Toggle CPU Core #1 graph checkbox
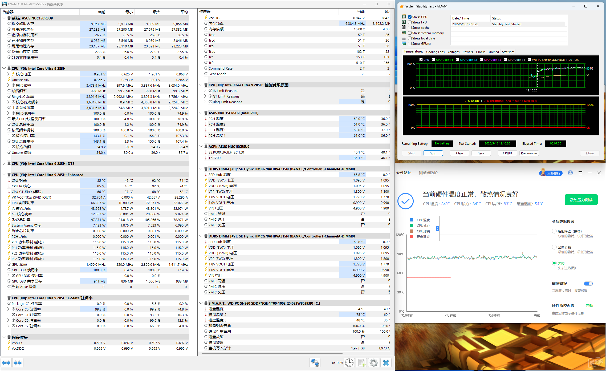606x371 pixels. tap(433, 60)
